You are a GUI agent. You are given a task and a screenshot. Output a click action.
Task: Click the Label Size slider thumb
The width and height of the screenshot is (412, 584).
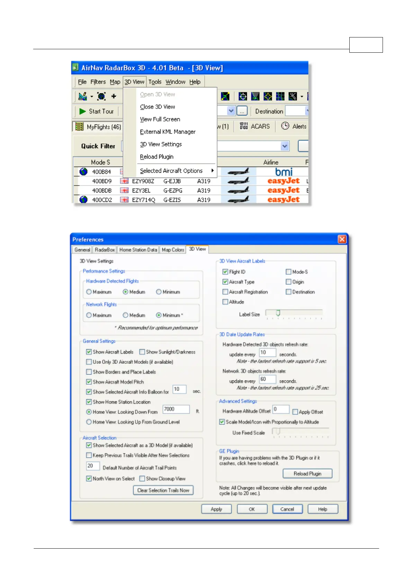278,313
